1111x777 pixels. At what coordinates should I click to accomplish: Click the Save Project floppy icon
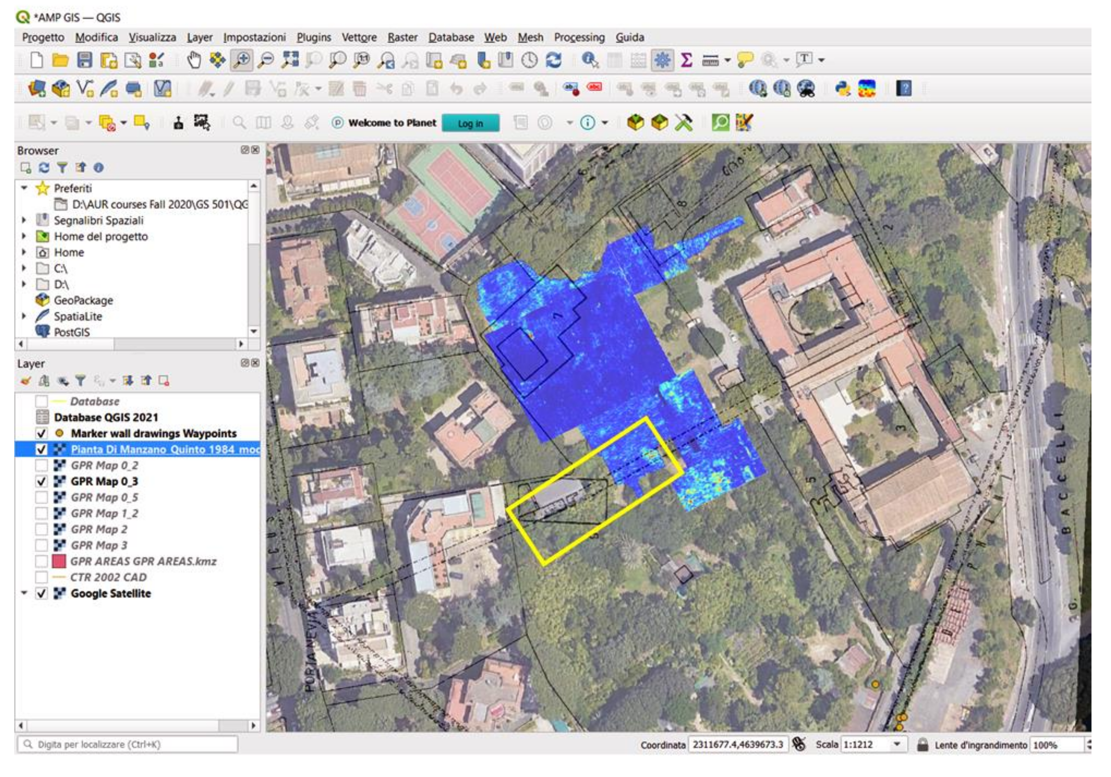coord(85,60)
